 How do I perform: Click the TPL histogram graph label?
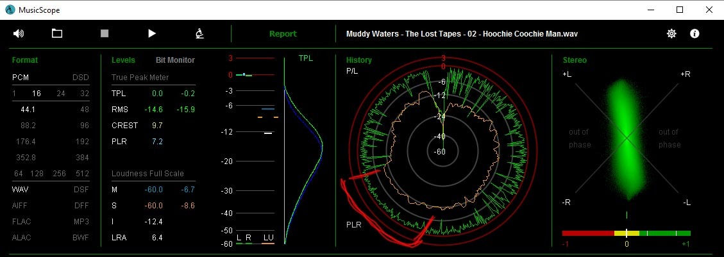(x=306, y=58)
